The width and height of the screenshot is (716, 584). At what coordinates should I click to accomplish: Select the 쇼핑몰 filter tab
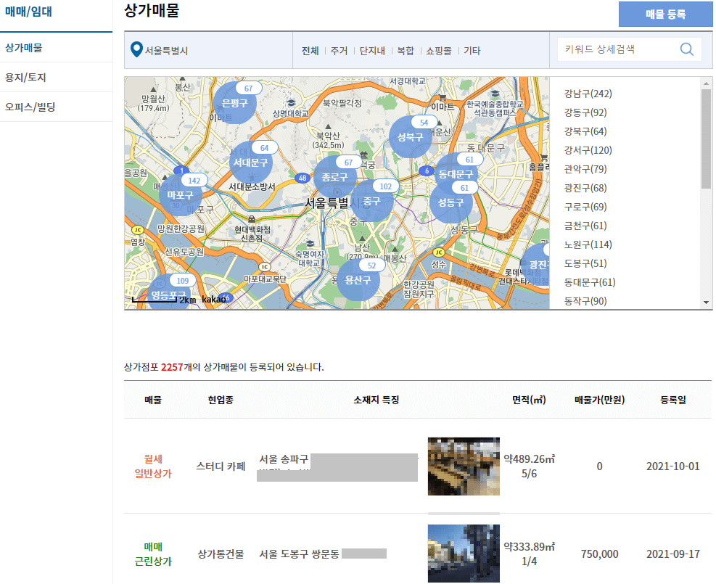tap(439, 51)
